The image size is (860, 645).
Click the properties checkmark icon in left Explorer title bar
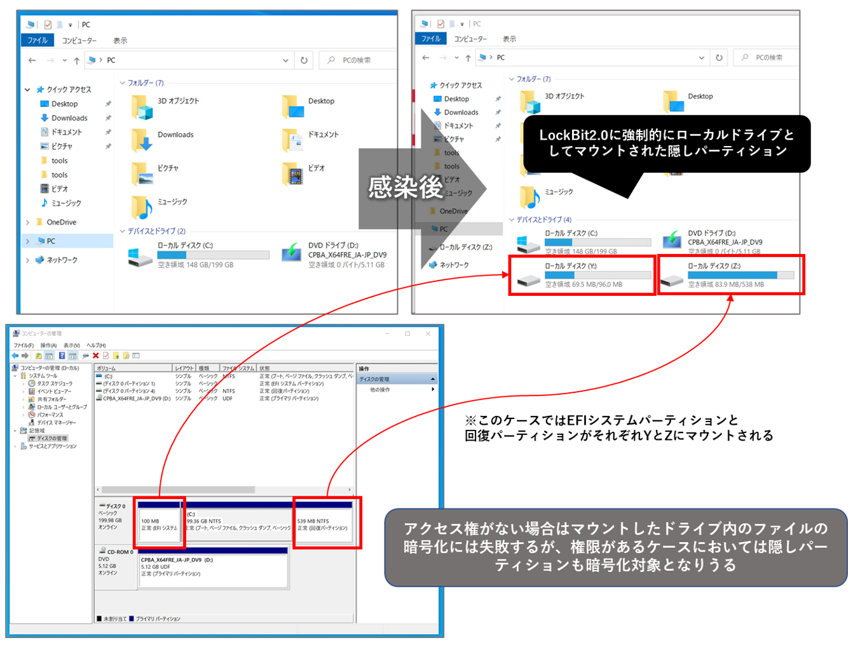point(48,25)
